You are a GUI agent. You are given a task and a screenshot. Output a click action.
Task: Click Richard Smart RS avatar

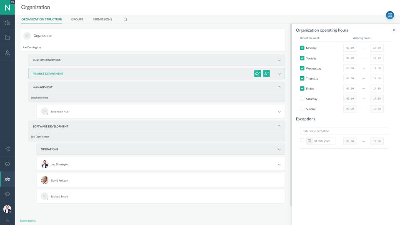45,196
